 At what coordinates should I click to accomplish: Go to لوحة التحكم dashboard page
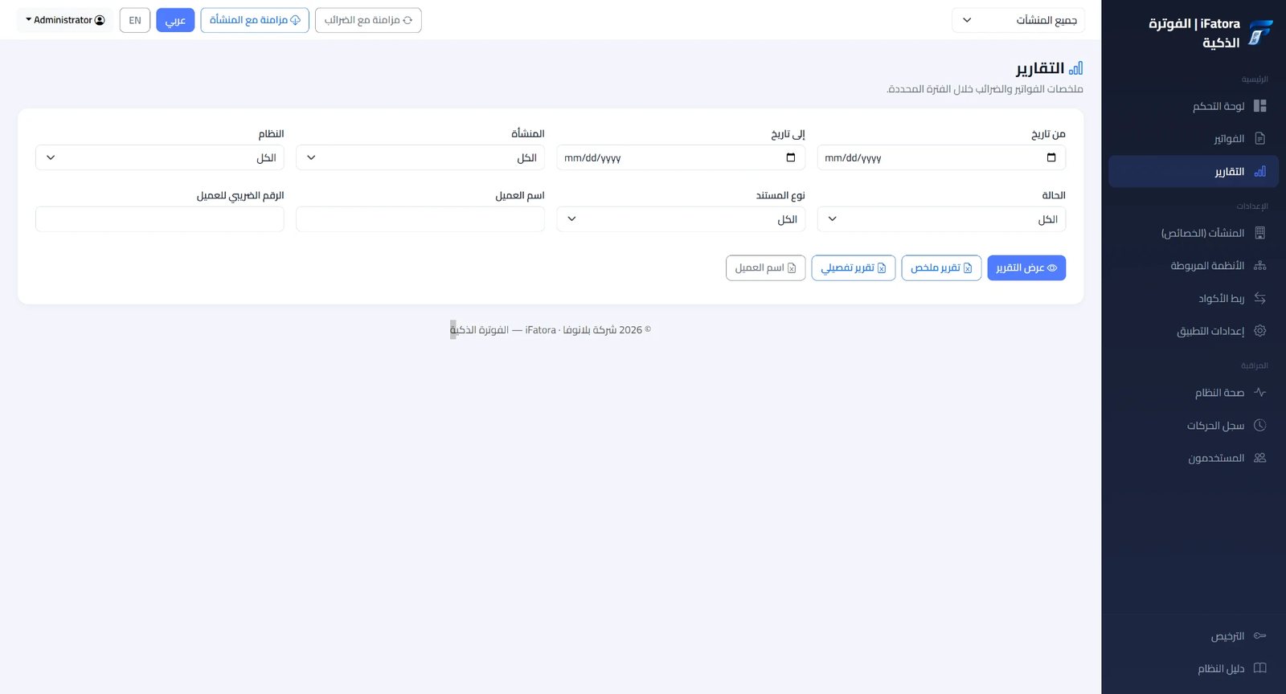(x=1194, y=106)
